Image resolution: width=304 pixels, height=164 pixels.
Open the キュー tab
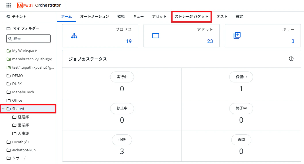pos(138,17)
